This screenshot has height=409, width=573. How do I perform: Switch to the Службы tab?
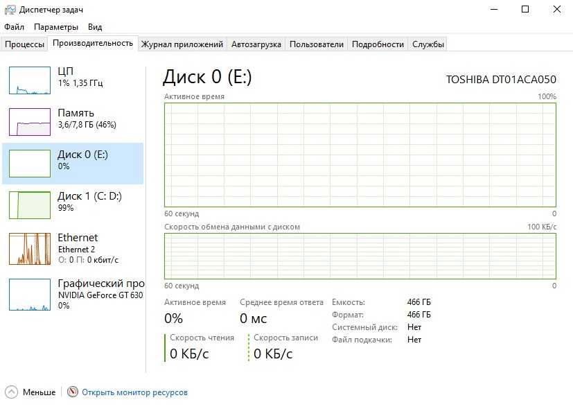tap(428, 44)
